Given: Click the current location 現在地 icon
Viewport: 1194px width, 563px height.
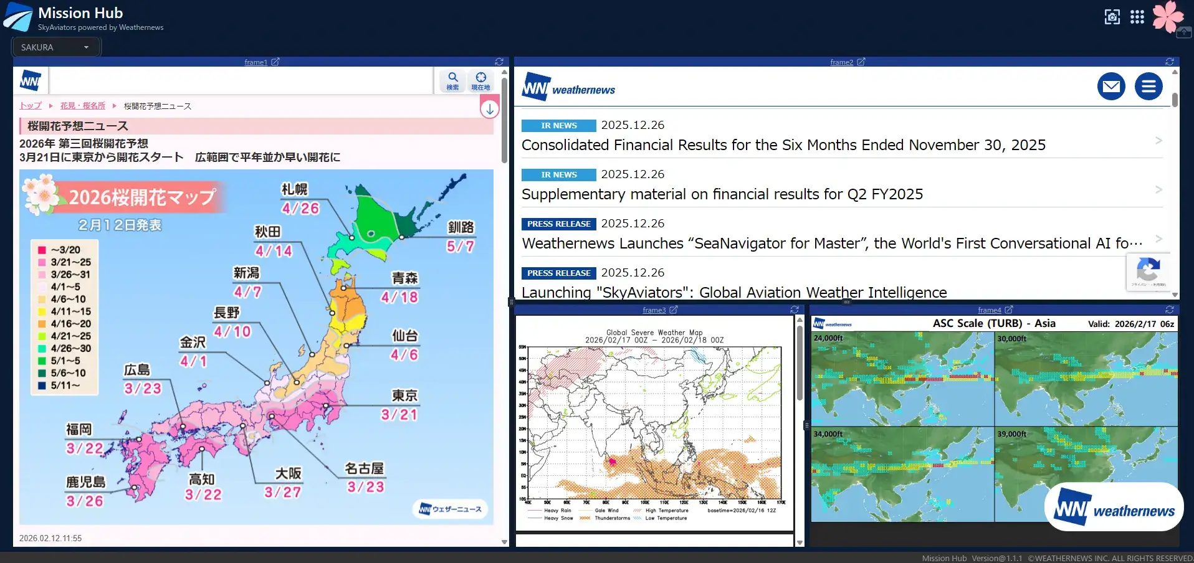Looking at the screenshot, I should (480, 80).
